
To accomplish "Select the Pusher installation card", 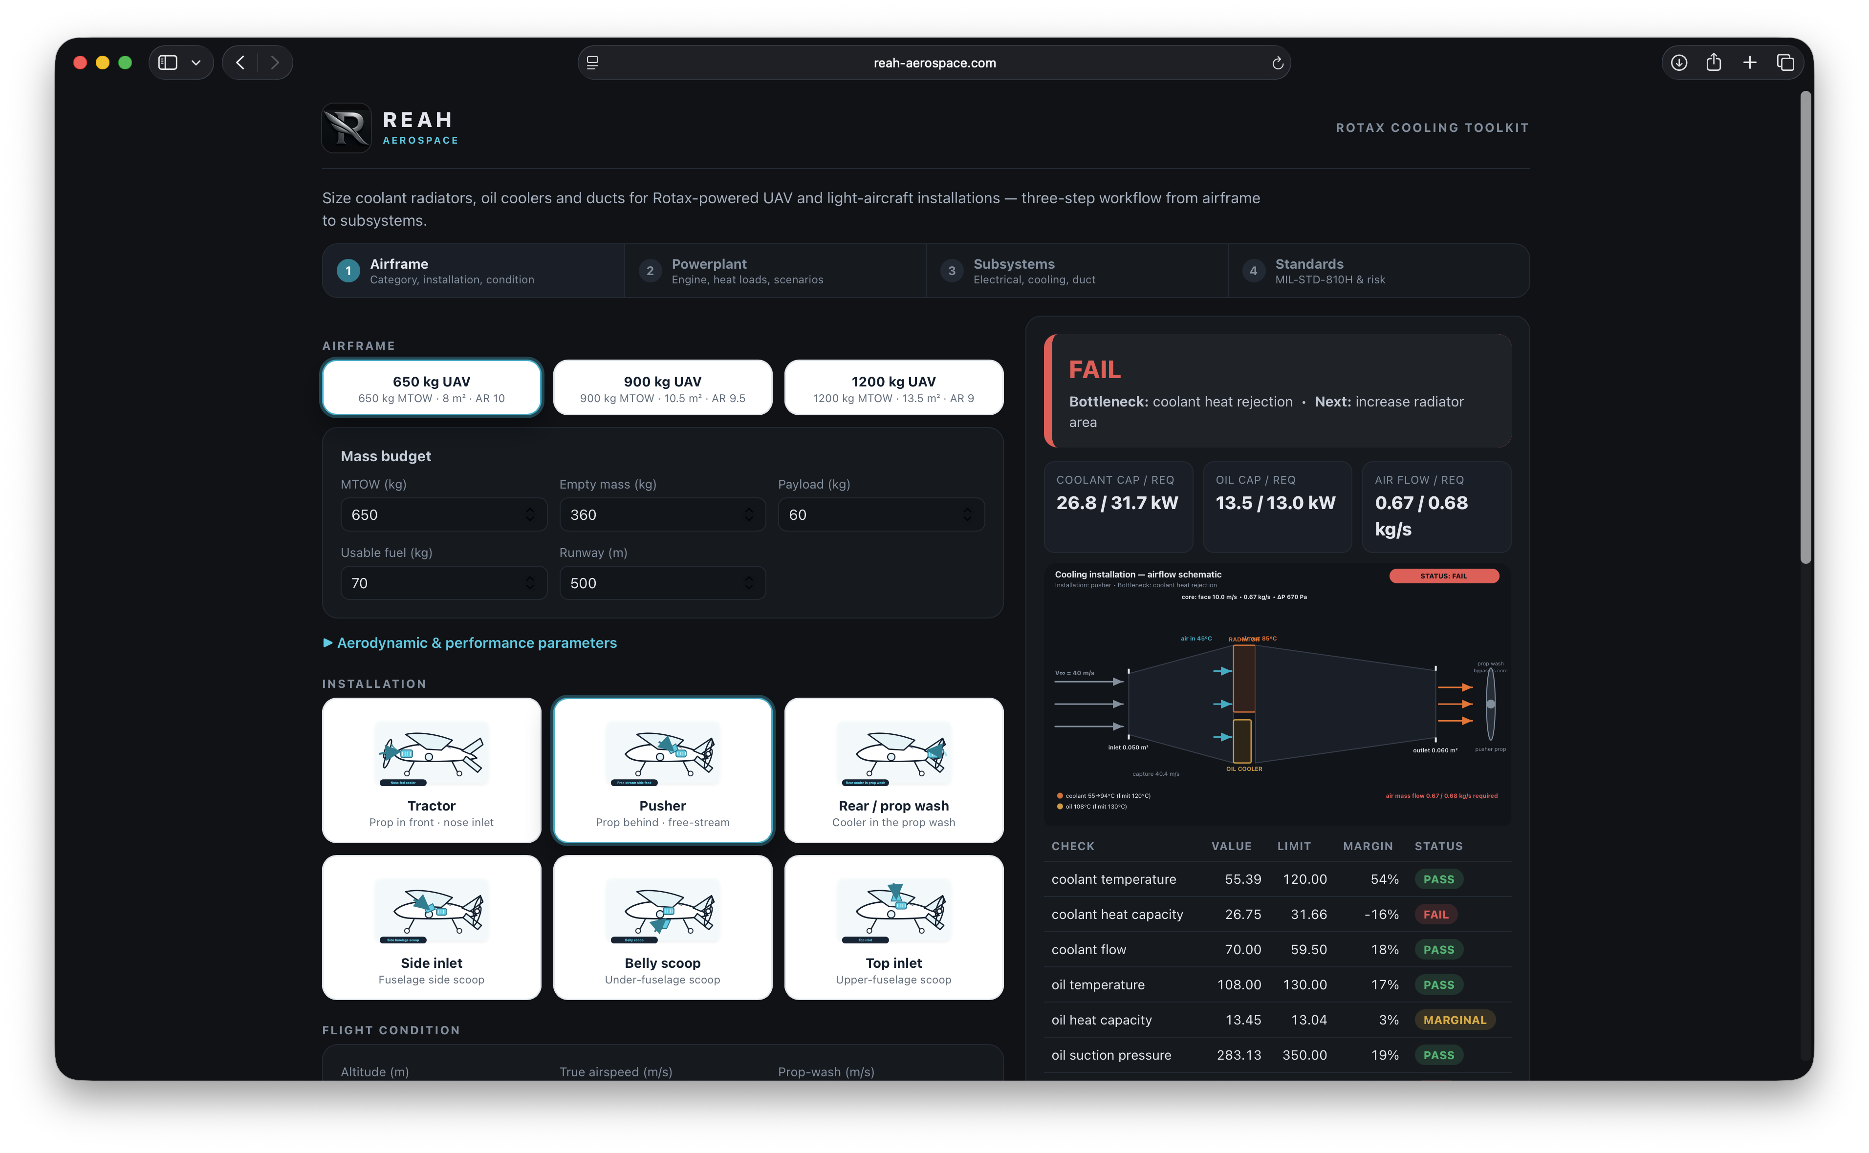I will tap(662, 770).
